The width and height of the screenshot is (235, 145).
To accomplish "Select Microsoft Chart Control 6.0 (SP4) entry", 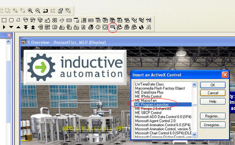I will coord(163,133).
